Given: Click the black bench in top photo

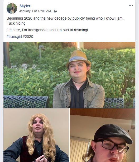Looking at the screenshot, I should 26,101.
